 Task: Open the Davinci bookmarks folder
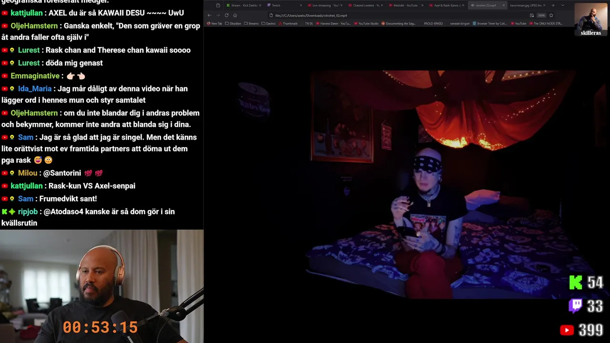point(268,23)
